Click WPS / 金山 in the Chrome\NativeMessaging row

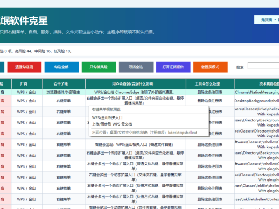coord(26,92)
